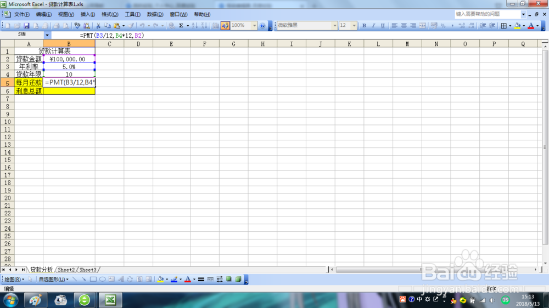Select the Line drawing tool
549x308 pixels.
tap(74, 280)
